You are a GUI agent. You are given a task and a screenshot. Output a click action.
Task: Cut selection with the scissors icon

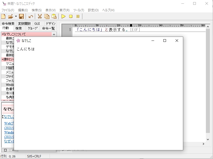pyautogui.click(x=40, y=17)
